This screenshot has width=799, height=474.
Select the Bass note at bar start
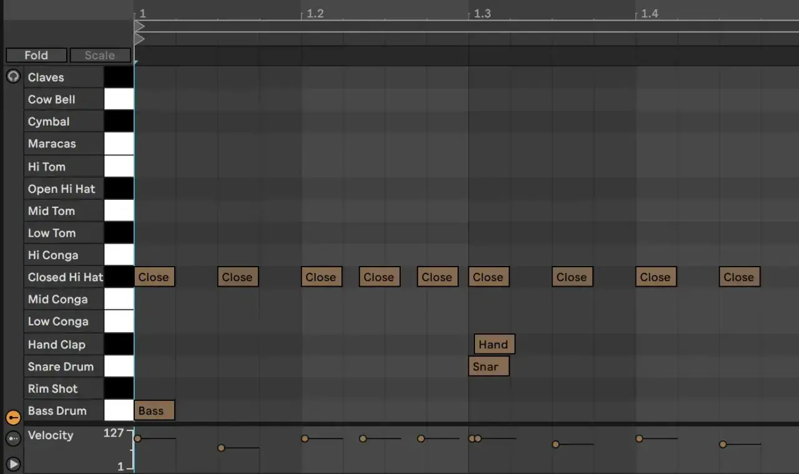[155, 411]
